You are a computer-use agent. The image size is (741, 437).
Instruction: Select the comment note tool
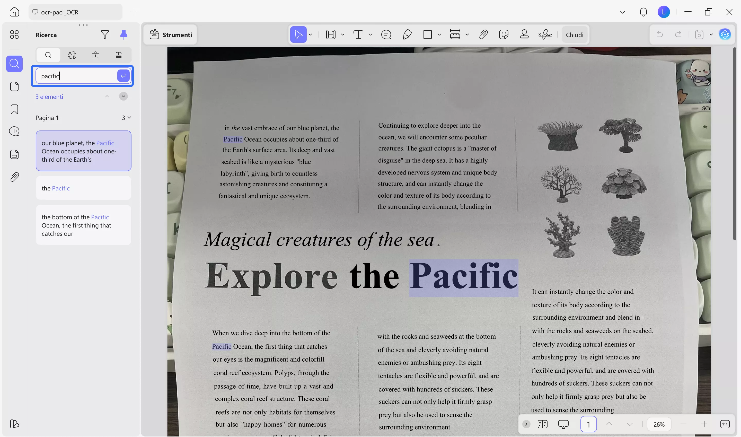pos(386,35)
